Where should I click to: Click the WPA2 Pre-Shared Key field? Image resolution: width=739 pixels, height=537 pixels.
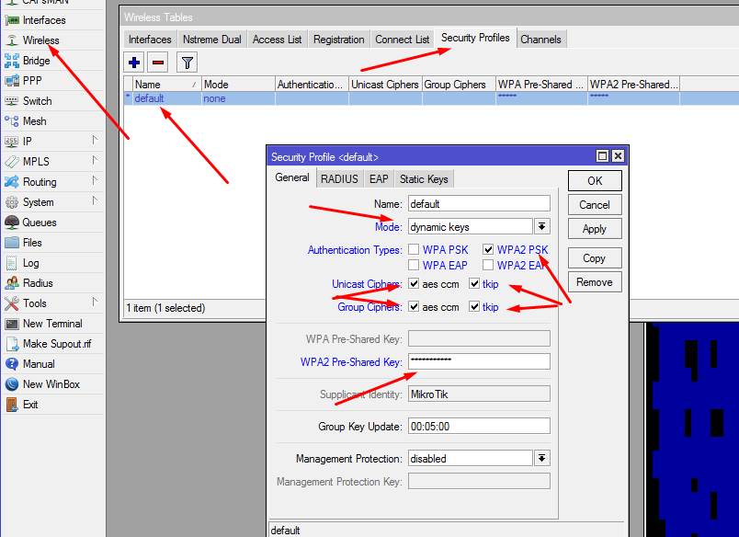(x=479, y=361)
